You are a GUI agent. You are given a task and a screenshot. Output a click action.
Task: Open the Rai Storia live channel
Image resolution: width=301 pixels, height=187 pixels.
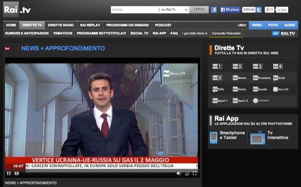pos(239,89)
